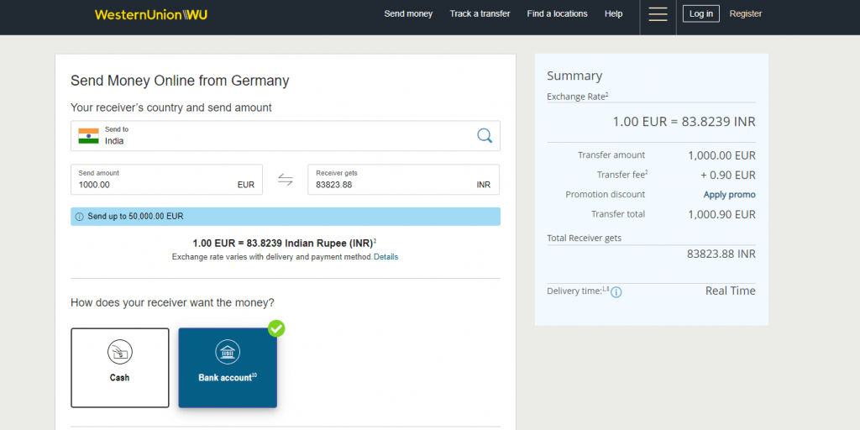Click the 1,000.00 EUR transfer amount value
The height and width of the screenshot is (430, 860).
point(721,155)
